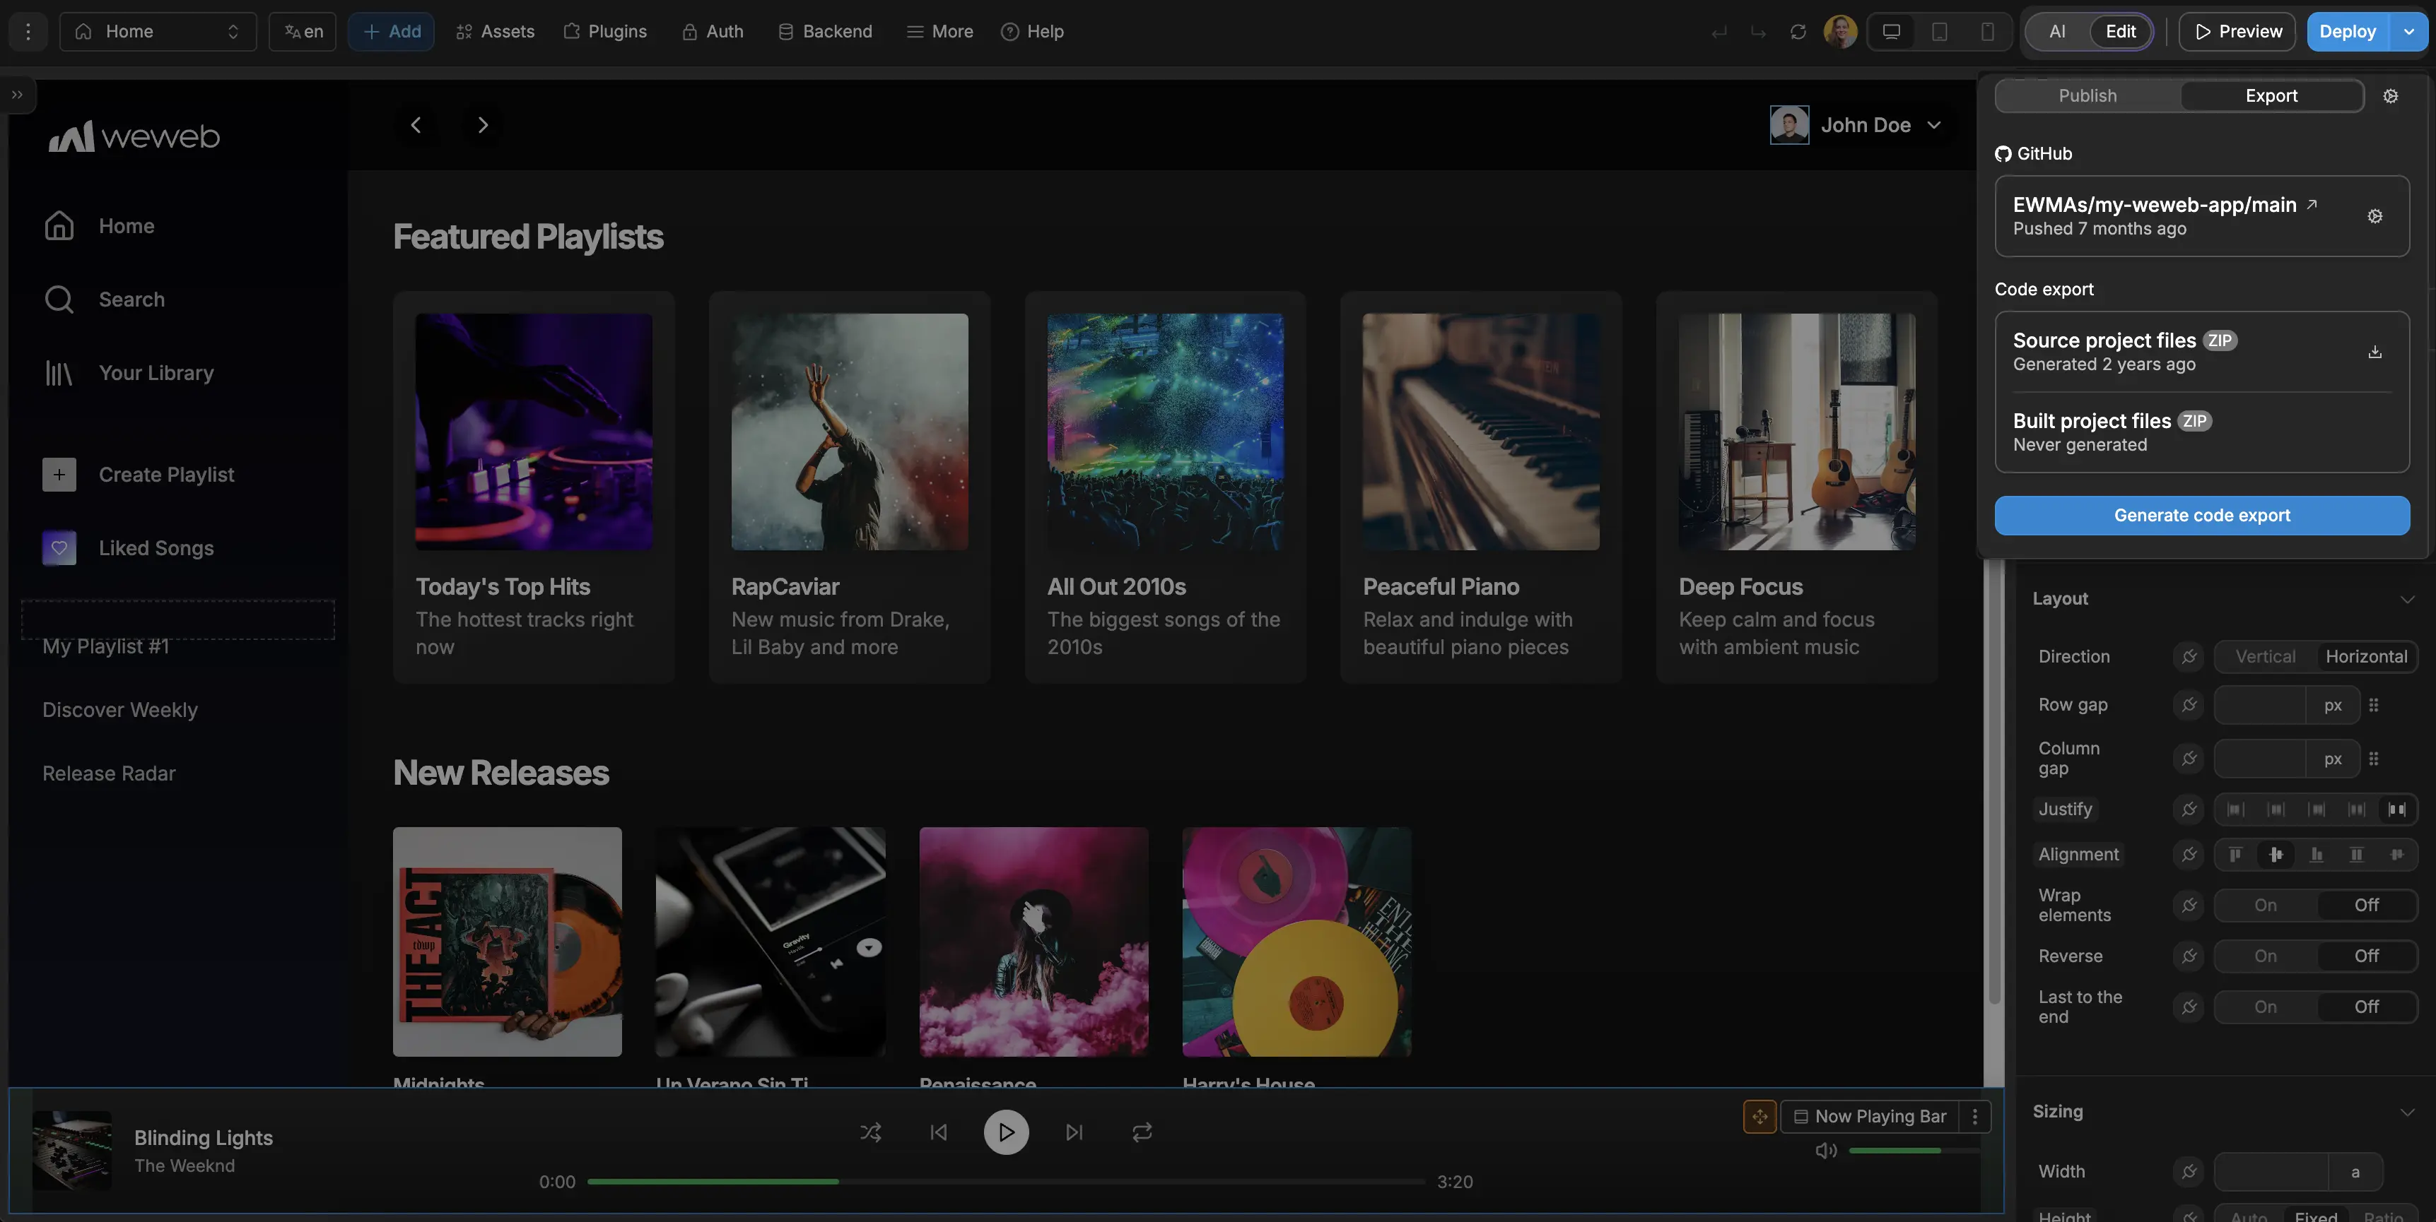Set Direction to Vertical

click(2264, 656)
